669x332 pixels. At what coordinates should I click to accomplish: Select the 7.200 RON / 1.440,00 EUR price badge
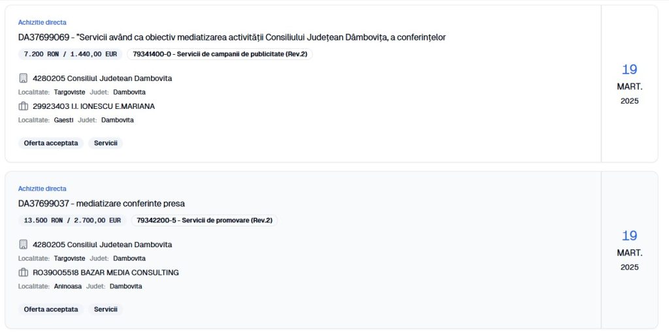point(70,54)
